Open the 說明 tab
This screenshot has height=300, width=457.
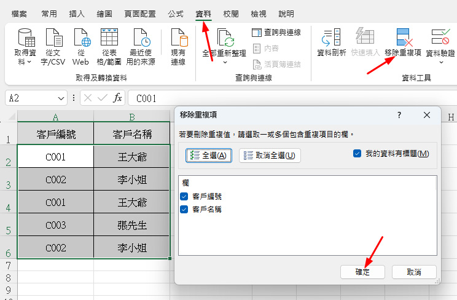pos(286,14)
